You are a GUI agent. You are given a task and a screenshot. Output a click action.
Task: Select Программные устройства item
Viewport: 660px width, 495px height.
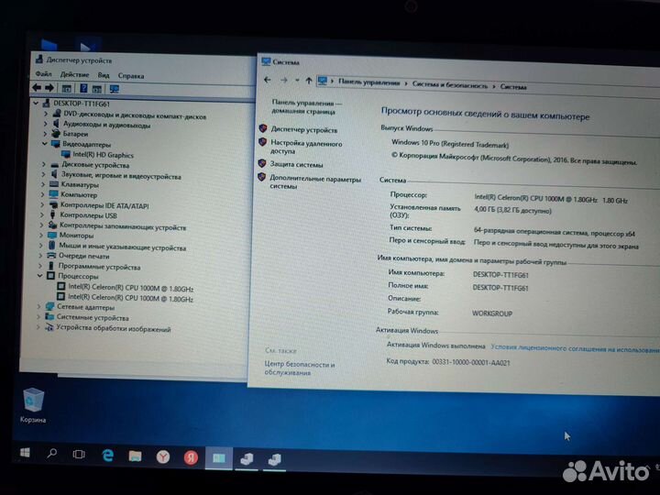click(99, 267)
